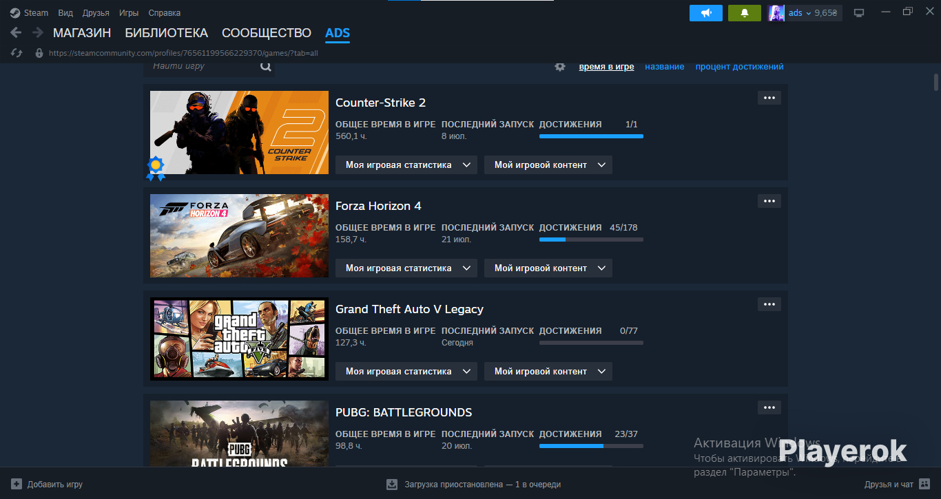The height and width of the screenshot is (499, 941).
Task: Click the Forza achievements count '45/178'
Action: [624, 228]
